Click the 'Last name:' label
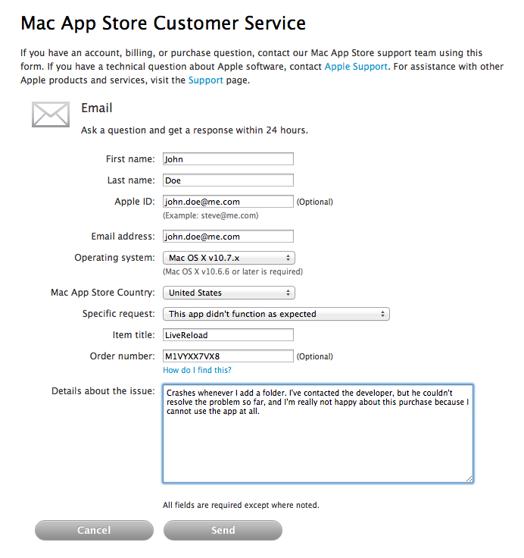524x558 pixels. 131,180
